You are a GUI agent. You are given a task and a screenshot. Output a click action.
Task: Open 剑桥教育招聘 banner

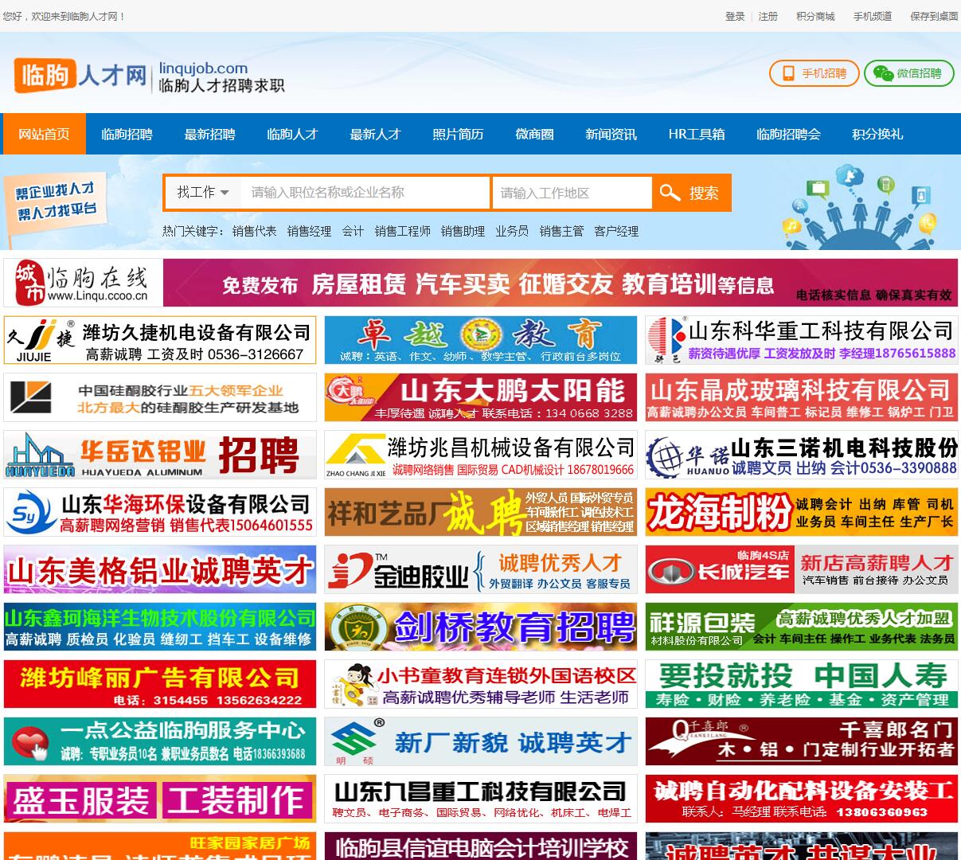481,627
